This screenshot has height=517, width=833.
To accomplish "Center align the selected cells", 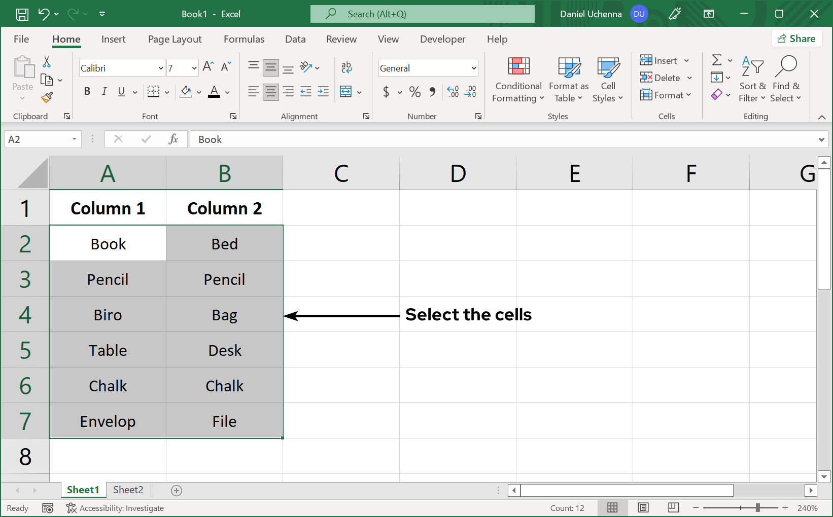I will point(270,92).
